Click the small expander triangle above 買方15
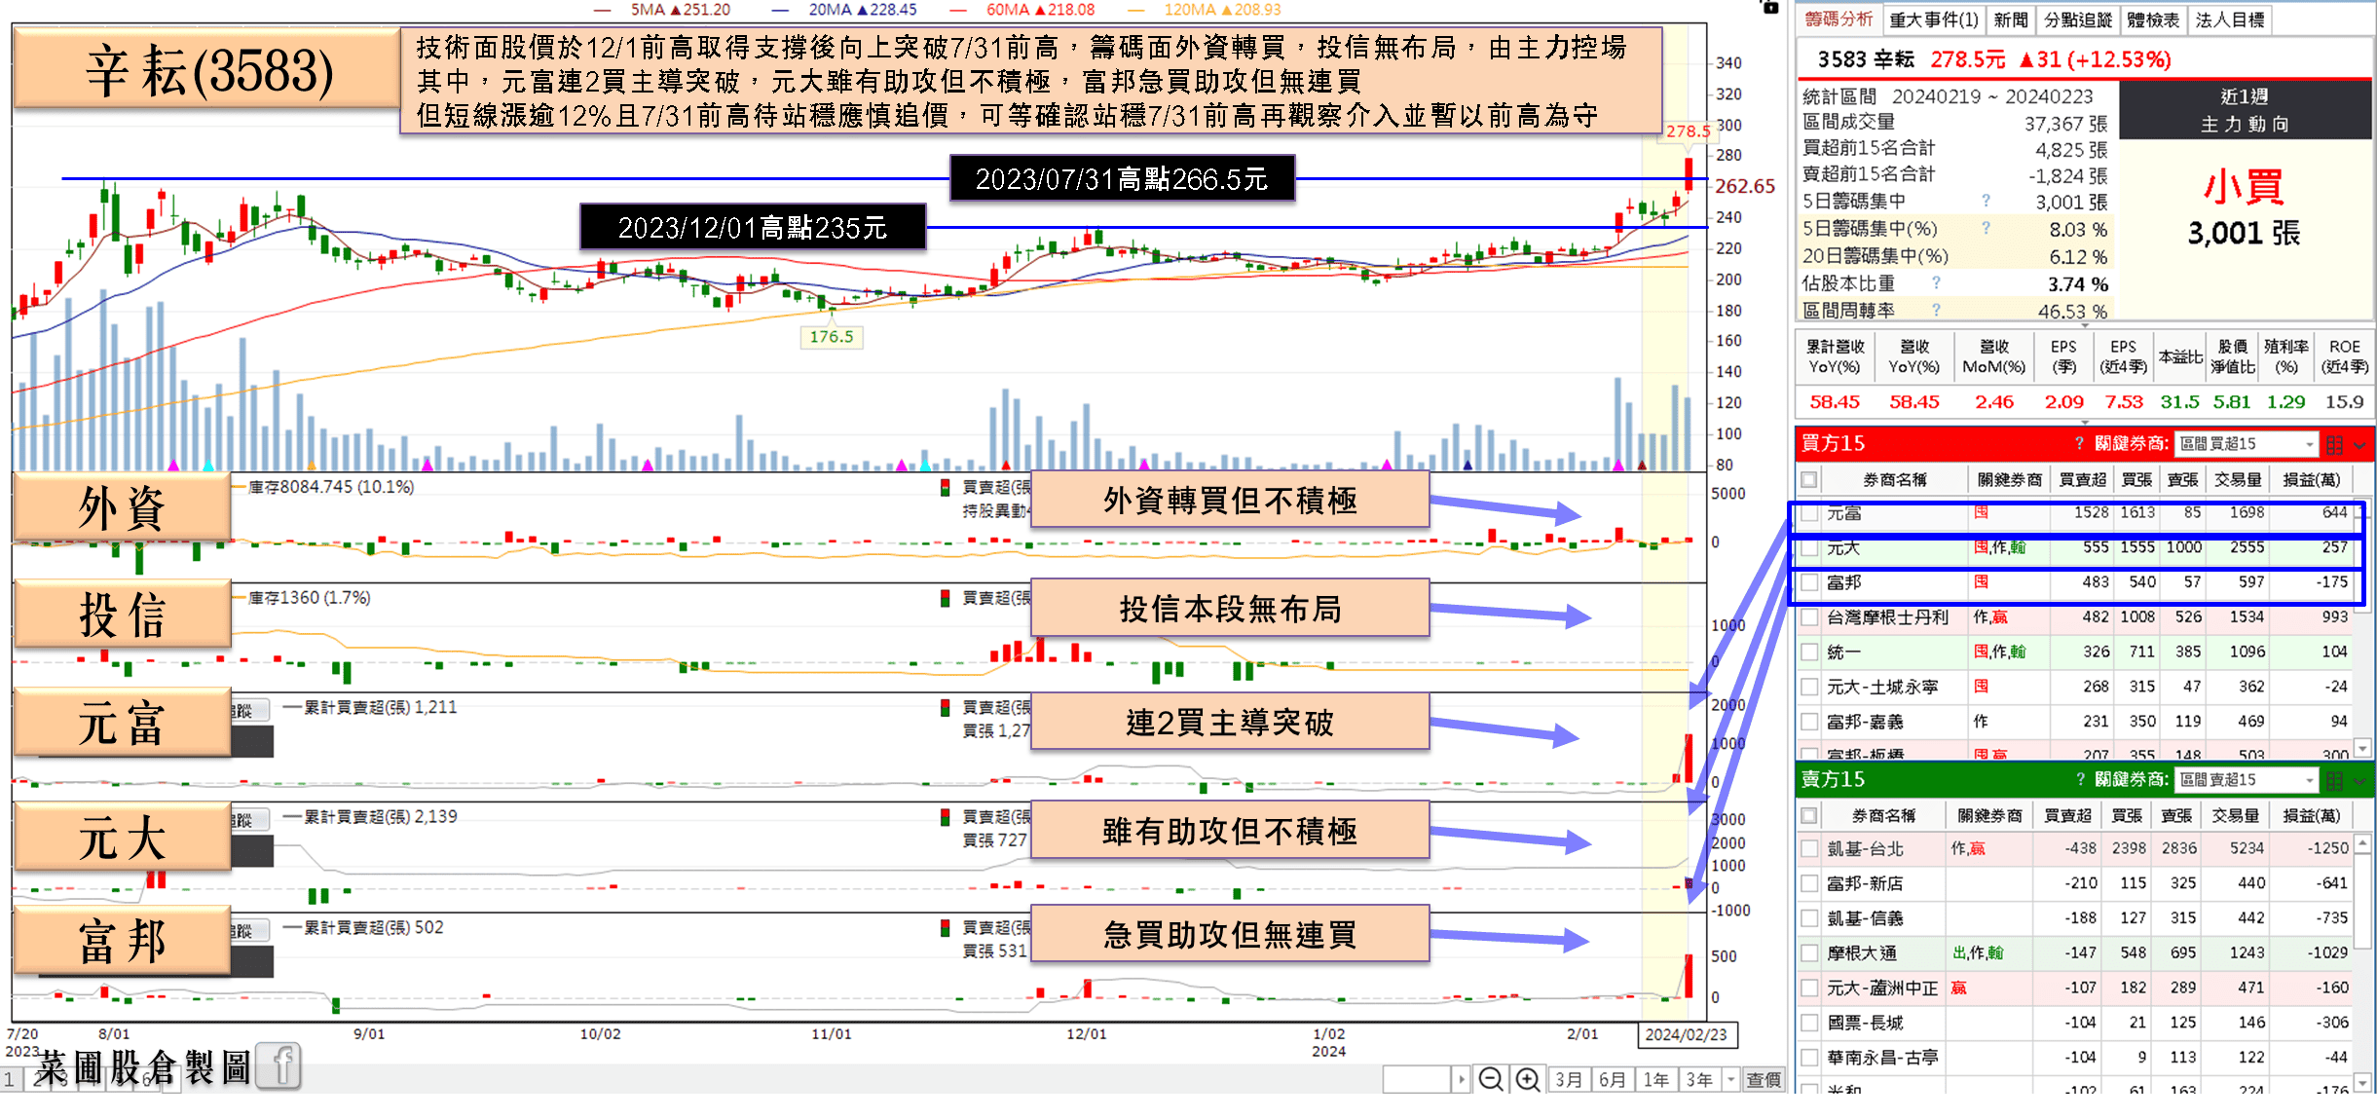 [2085, 423]
